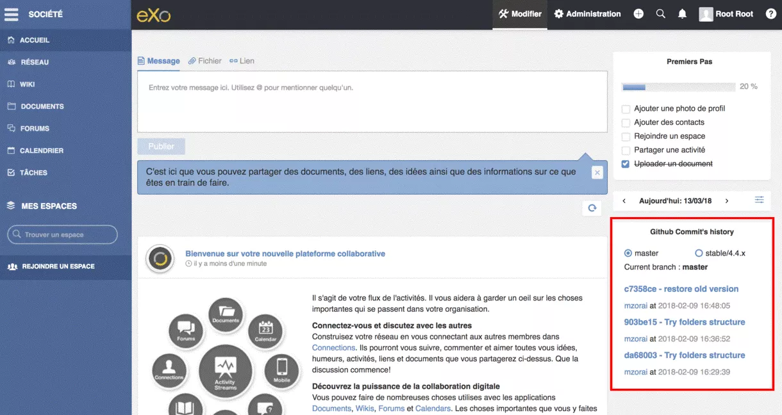Select the Fichier tab
This screenshot has height=415, width=782.
[x=204, y=61]
